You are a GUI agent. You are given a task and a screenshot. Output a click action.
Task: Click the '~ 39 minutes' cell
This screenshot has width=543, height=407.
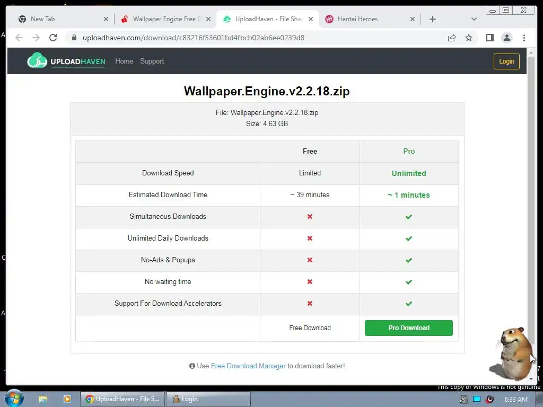coord(310,195)
